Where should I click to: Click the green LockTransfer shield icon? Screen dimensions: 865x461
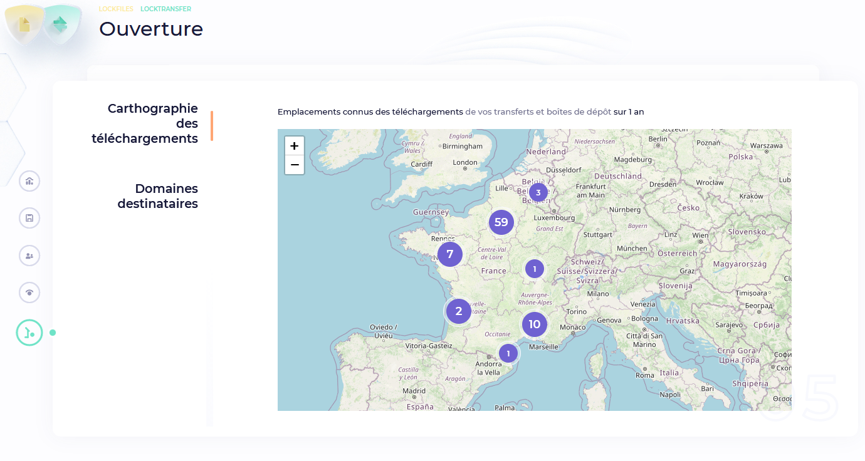point(60,24)
